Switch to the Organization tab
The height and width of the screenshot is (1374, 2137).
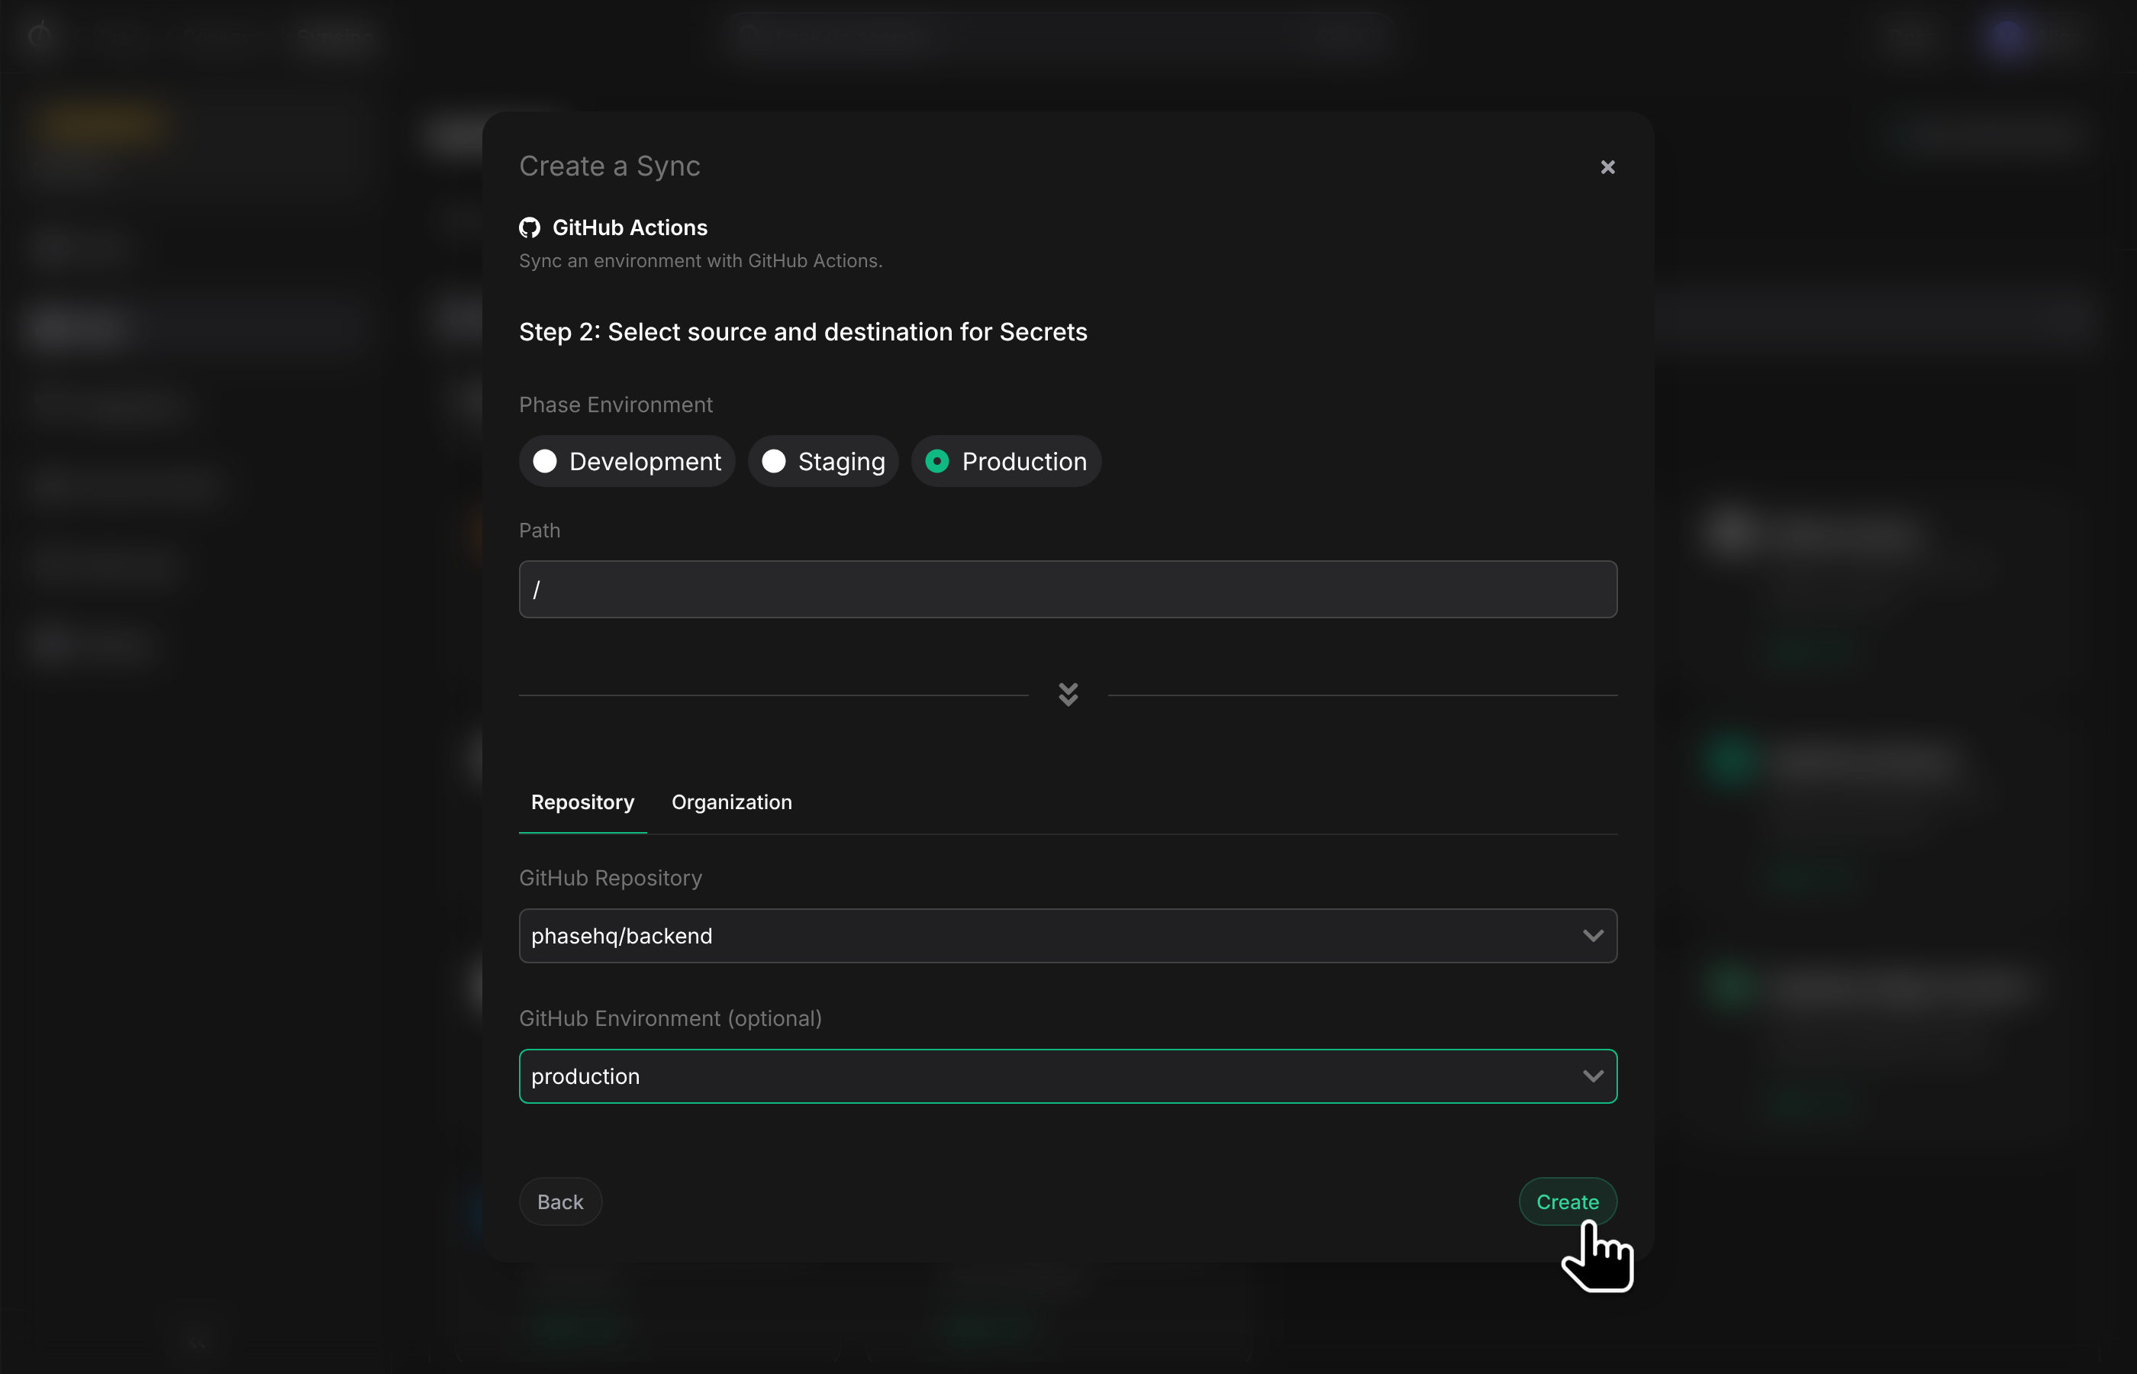point(731,802)
